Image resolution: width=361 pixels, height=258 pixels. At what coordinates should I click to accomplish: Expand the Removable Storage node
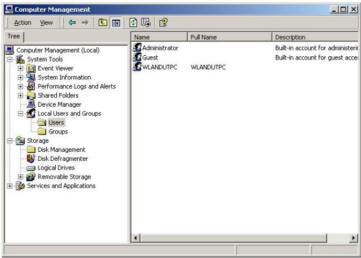pos(20,177)
